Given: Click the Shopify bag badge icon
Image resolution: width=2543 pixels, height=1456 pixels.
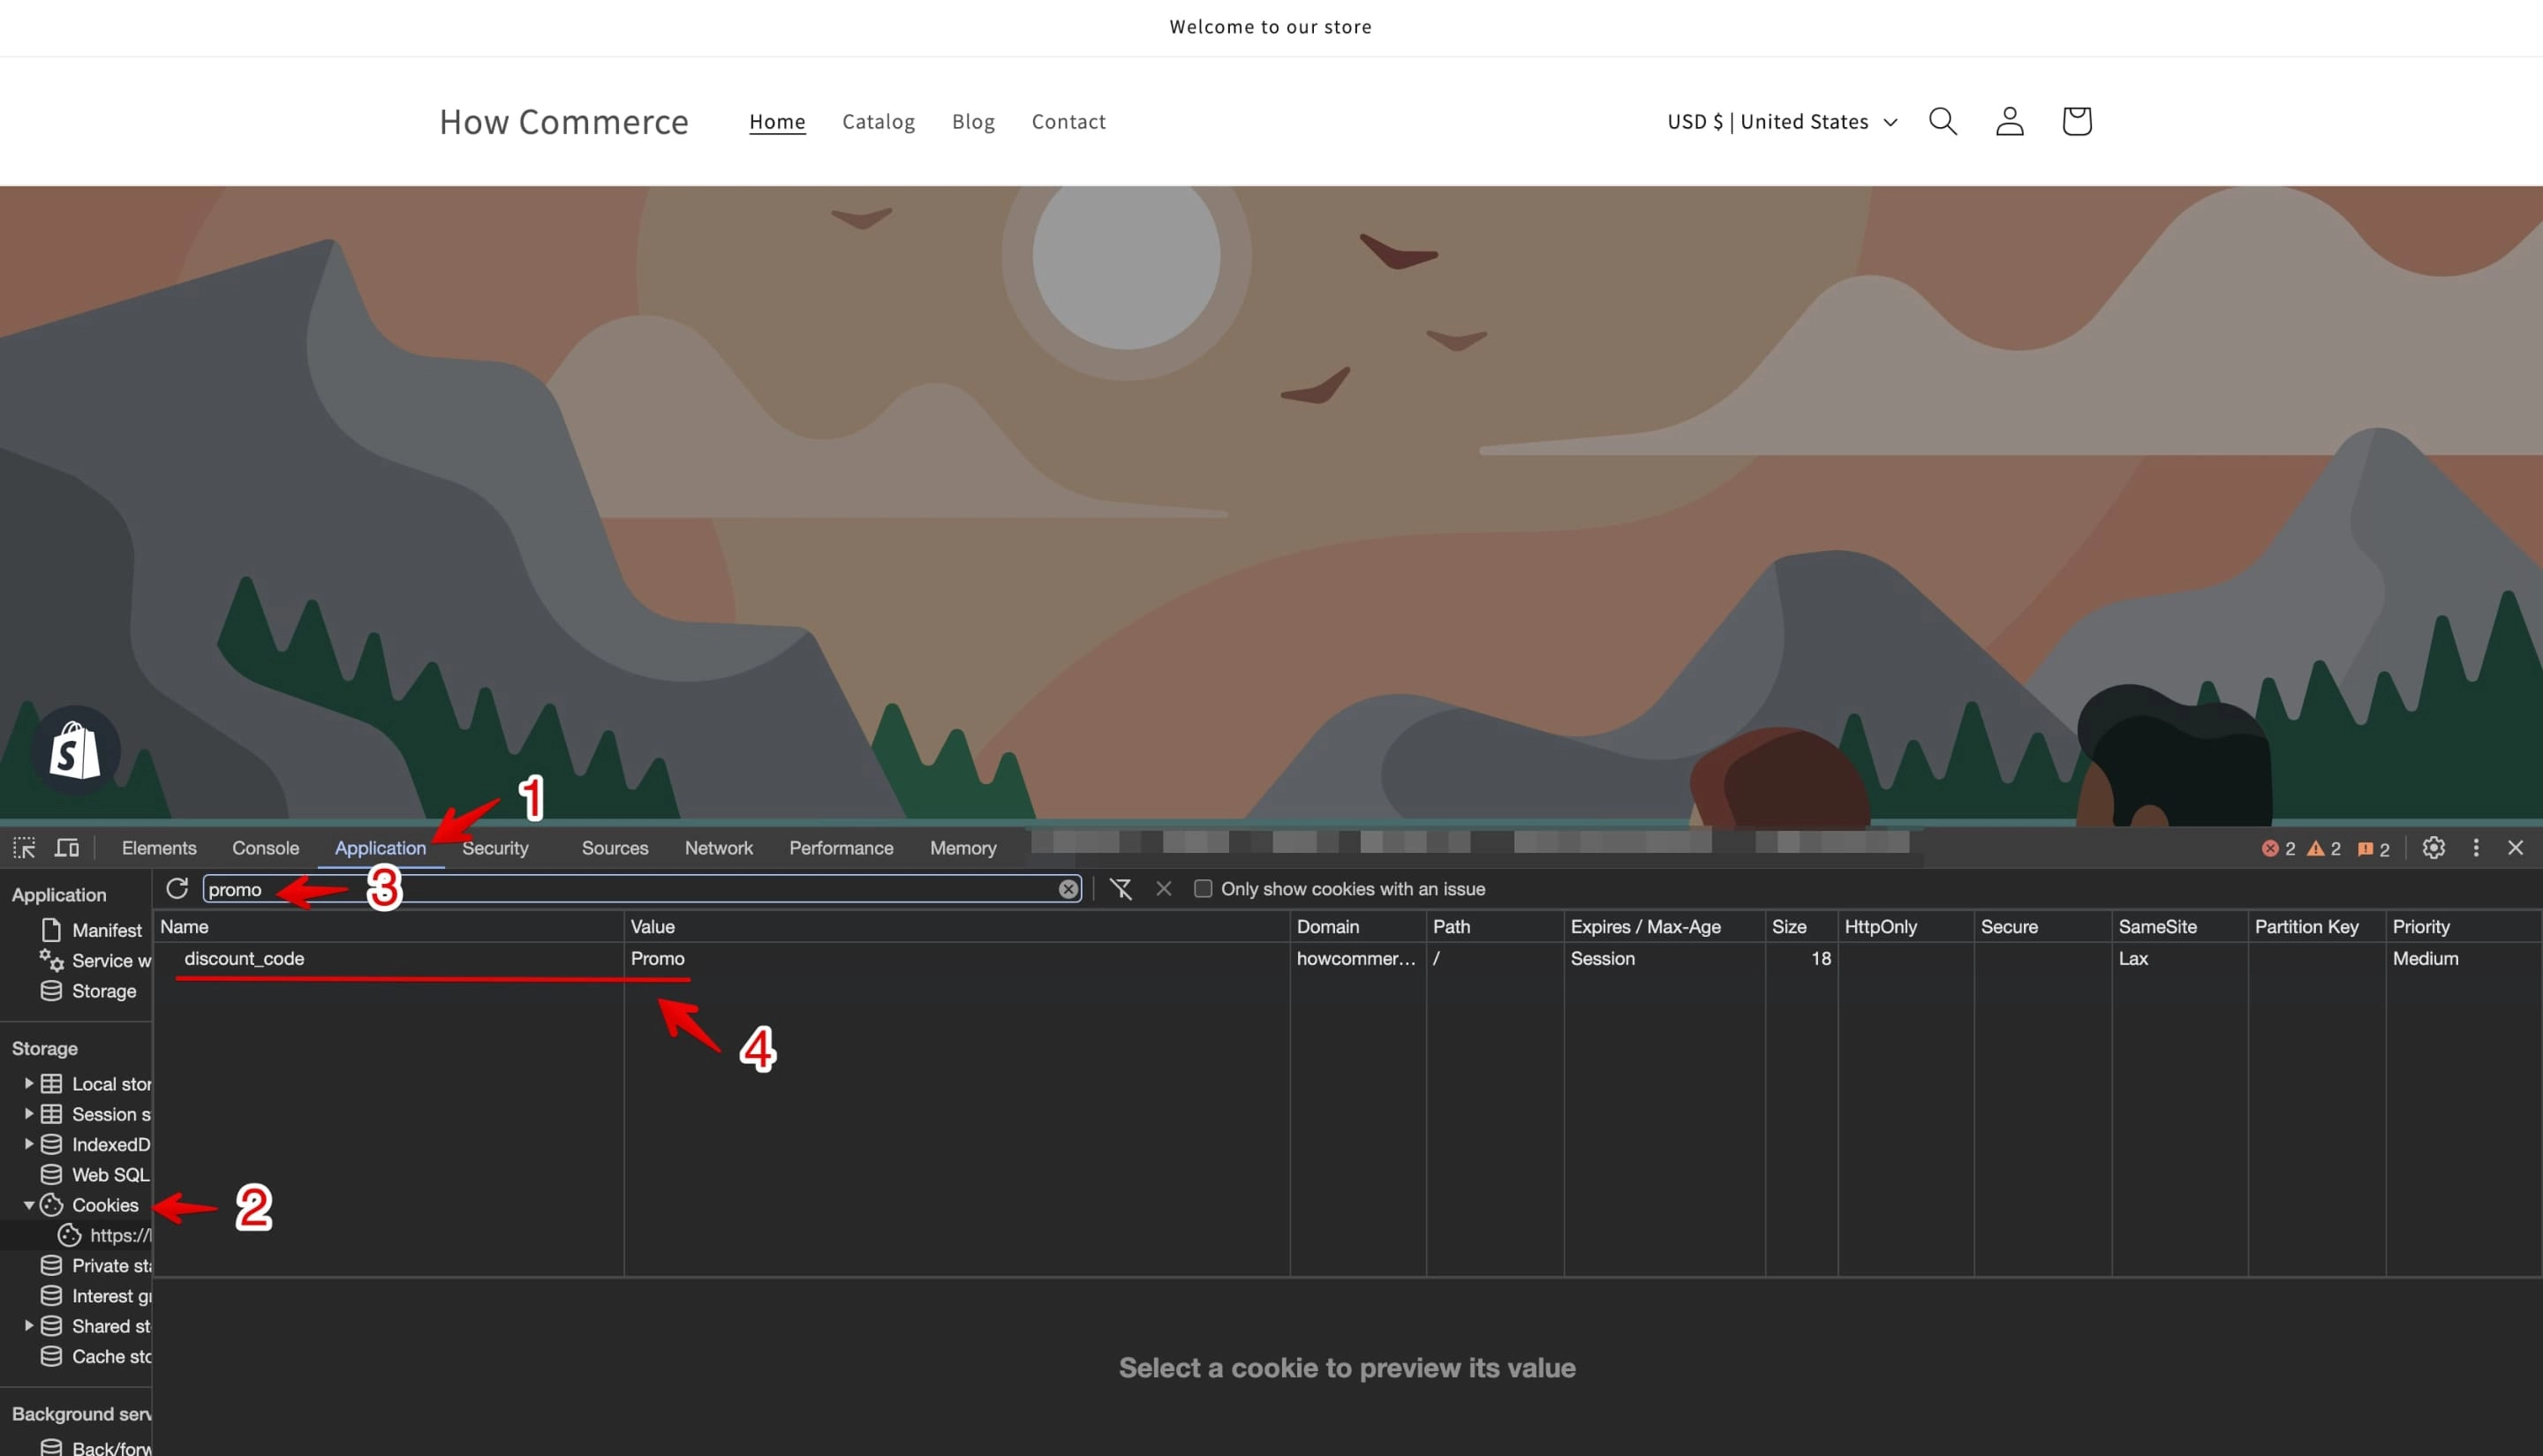Looking at the screenshot, I should (76, 750).
